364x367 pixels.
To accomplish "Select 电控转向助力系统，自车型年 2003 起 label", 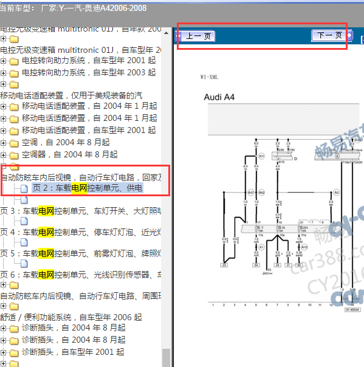I will (89, 72).
